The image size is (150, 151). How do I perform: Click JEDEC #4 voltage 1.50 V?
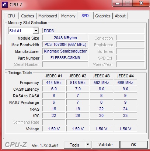125,129
